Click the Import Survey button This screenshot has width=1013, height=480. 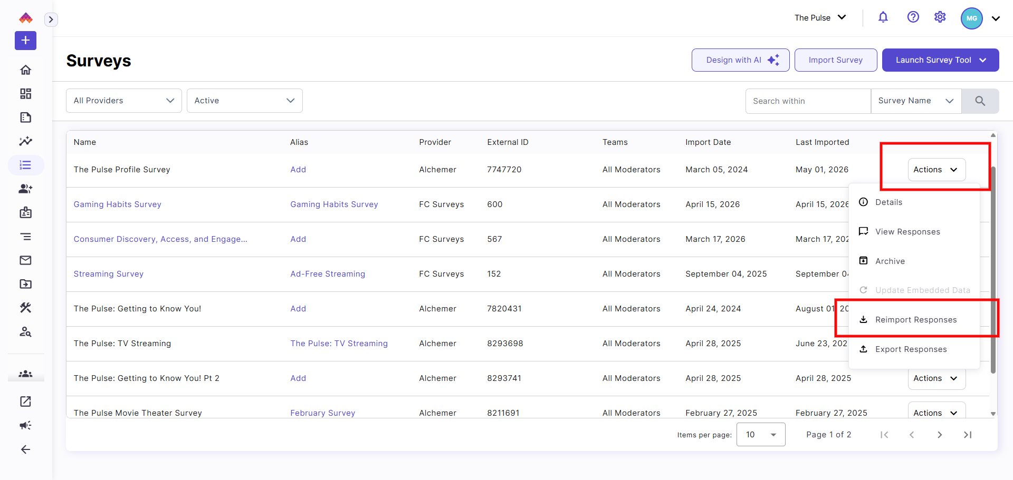(836, 60)
